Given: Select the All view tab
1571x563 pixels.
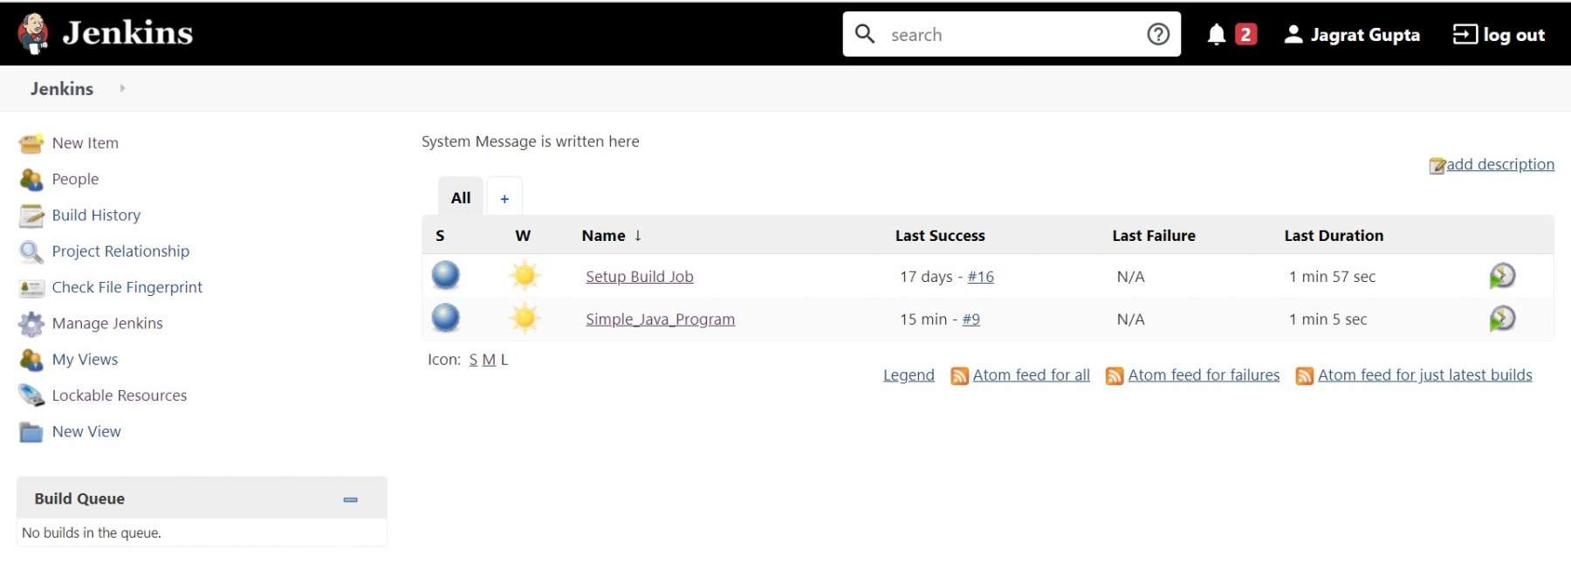Looking at the screenshot, I should tap(461, 197).
